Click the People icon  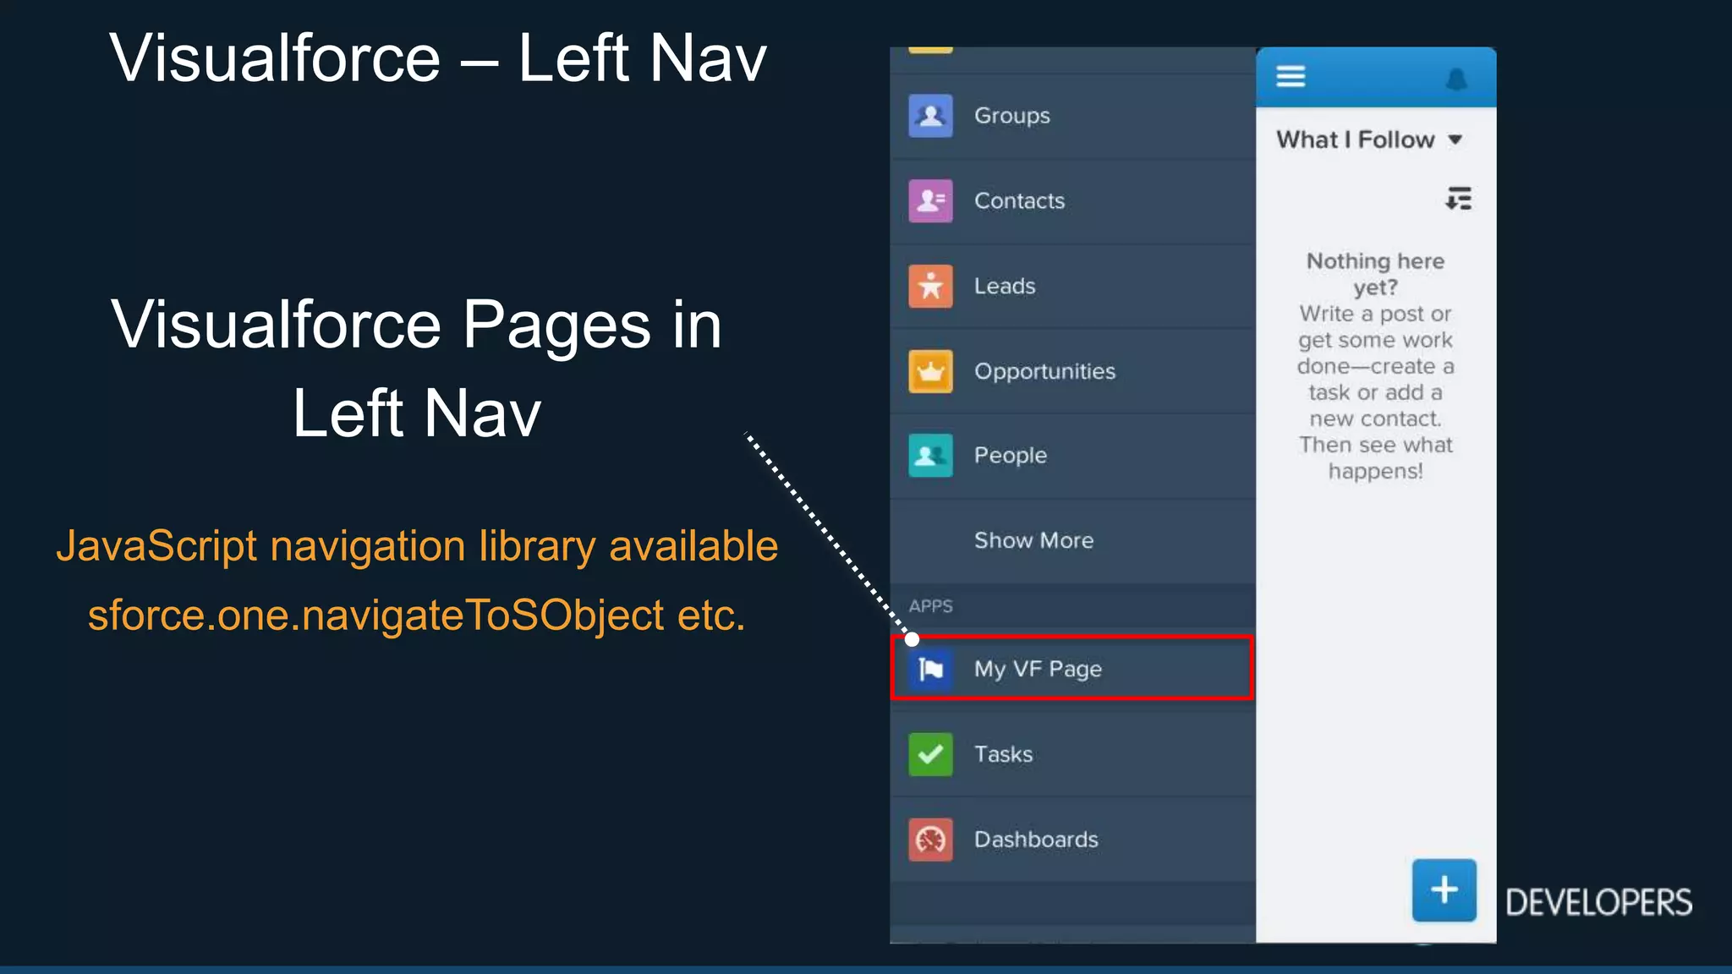pos(930,456)
